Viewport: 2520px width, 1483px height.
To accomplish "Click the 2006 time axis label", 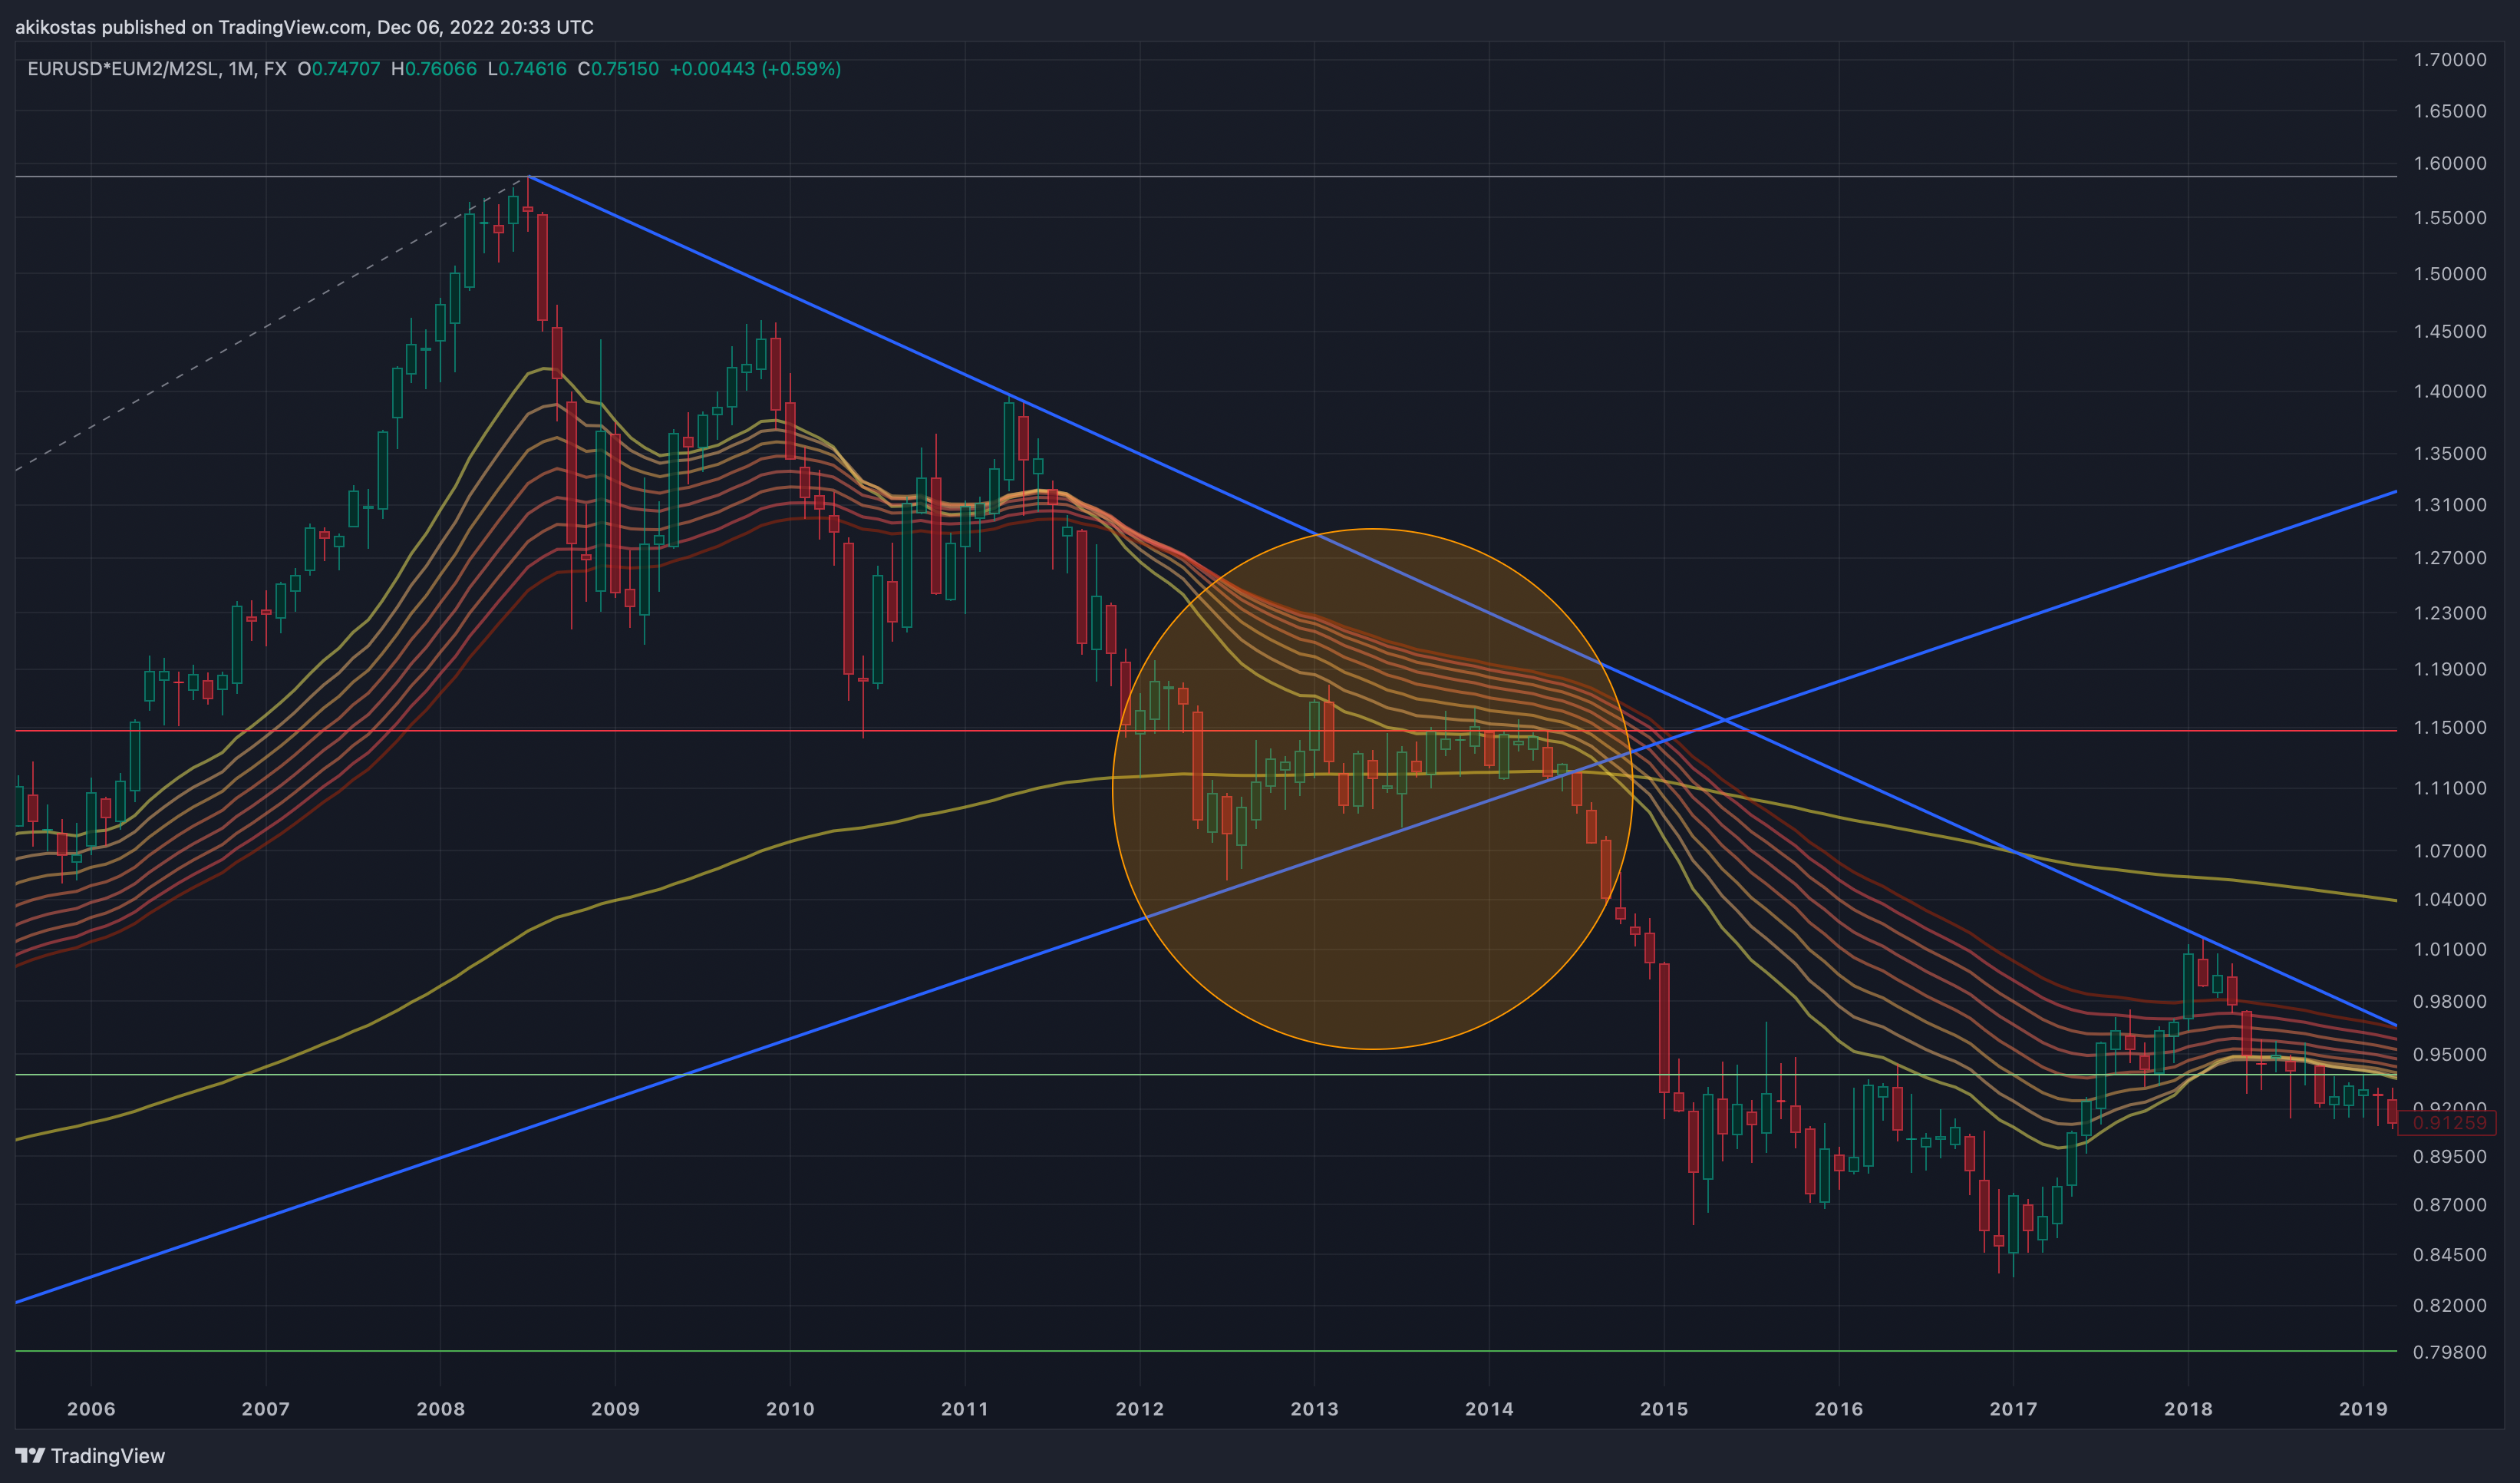I will click(x=91, y=1409).
